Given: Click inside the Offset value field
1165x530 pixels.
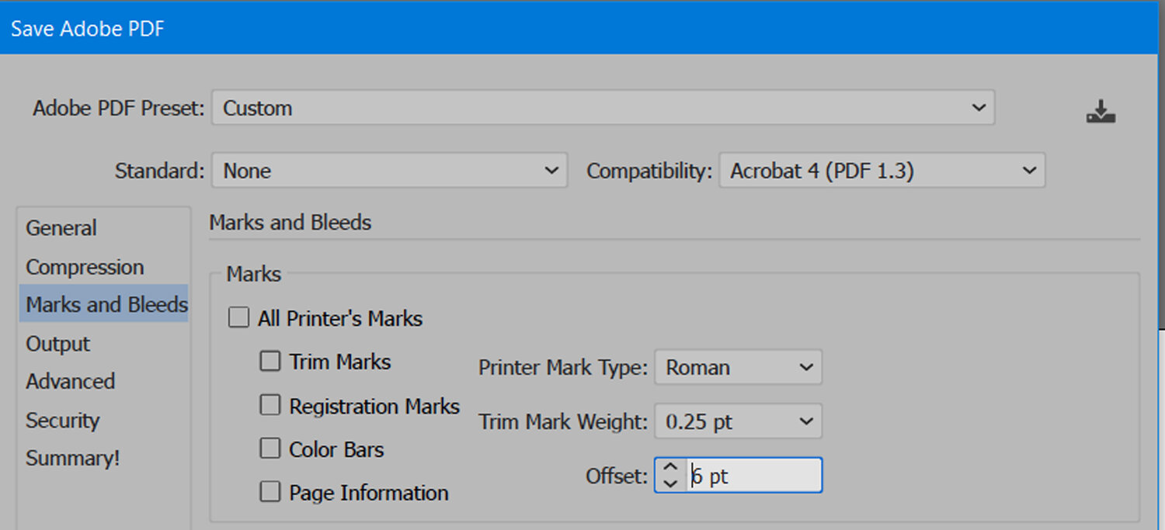Looking at the screenshot, I should [753, 476].
